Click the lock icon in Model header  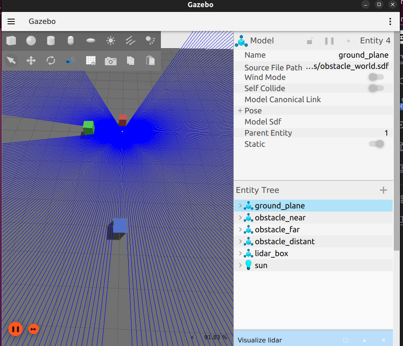coord(310,41)
